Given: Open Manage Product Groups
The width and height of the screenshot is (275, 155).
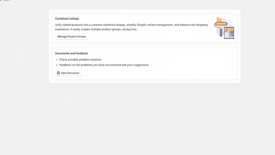Looking at the screenshot, I should [x=71, y=37].
